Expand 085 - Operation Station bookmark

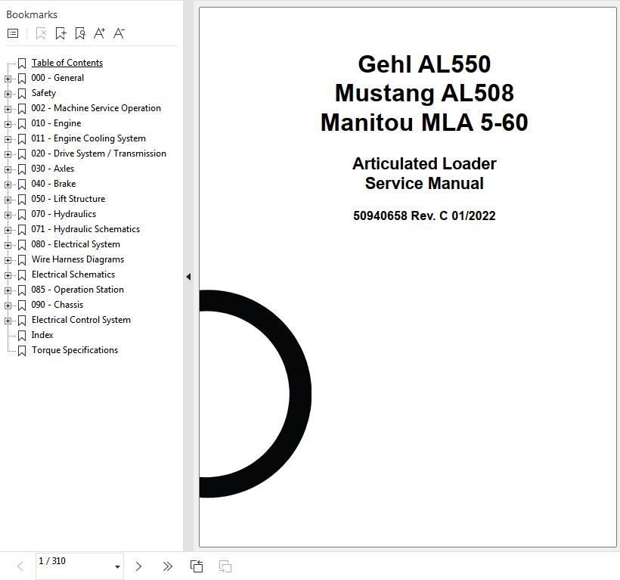point(8,290)
